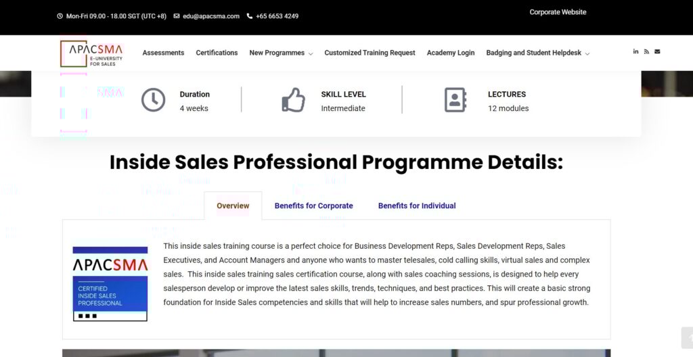693x357 pixels.
Task: Click the thumbs-up Skill Level icon
Action: coord(294,100)
